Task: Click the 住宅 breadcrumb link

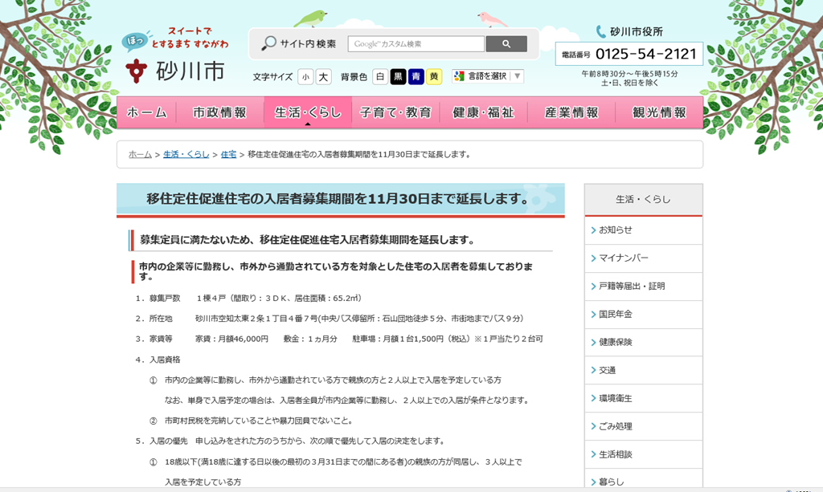Action: point(228,154)
